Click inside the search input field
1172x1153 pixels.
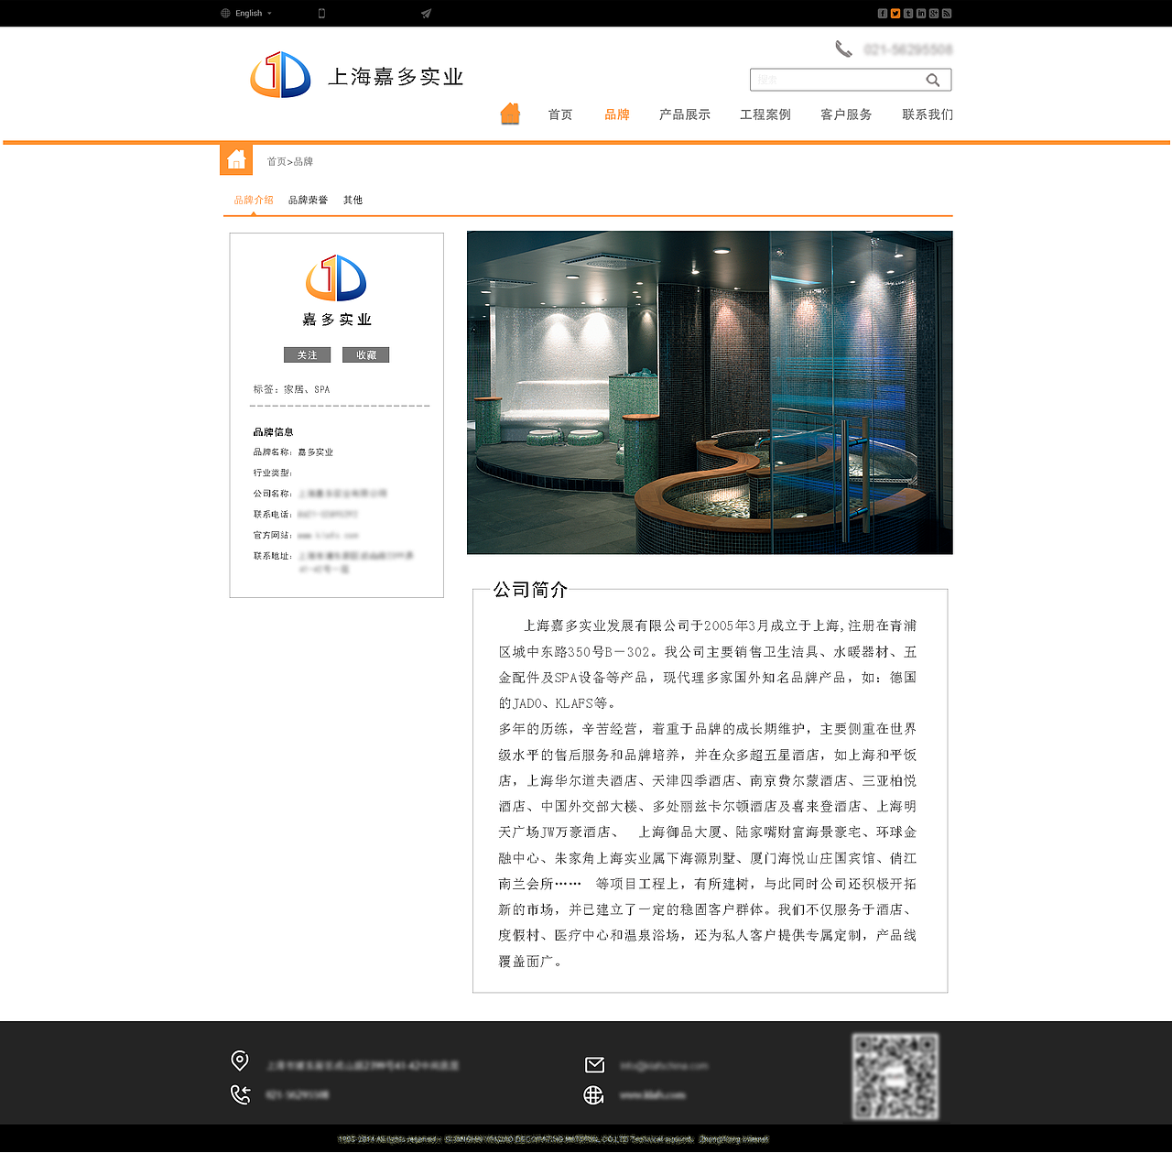point(833,80)
